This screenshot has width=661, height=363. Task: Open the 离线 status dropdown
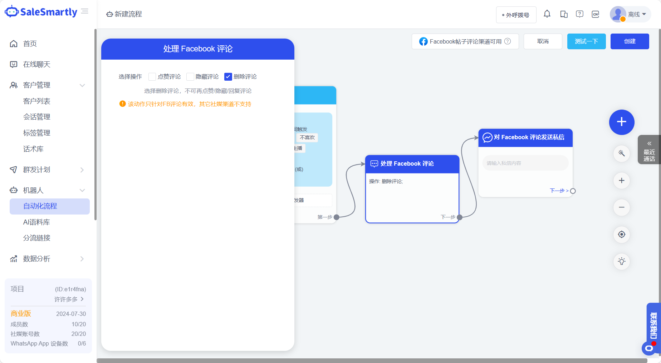[x=637, y=14]
